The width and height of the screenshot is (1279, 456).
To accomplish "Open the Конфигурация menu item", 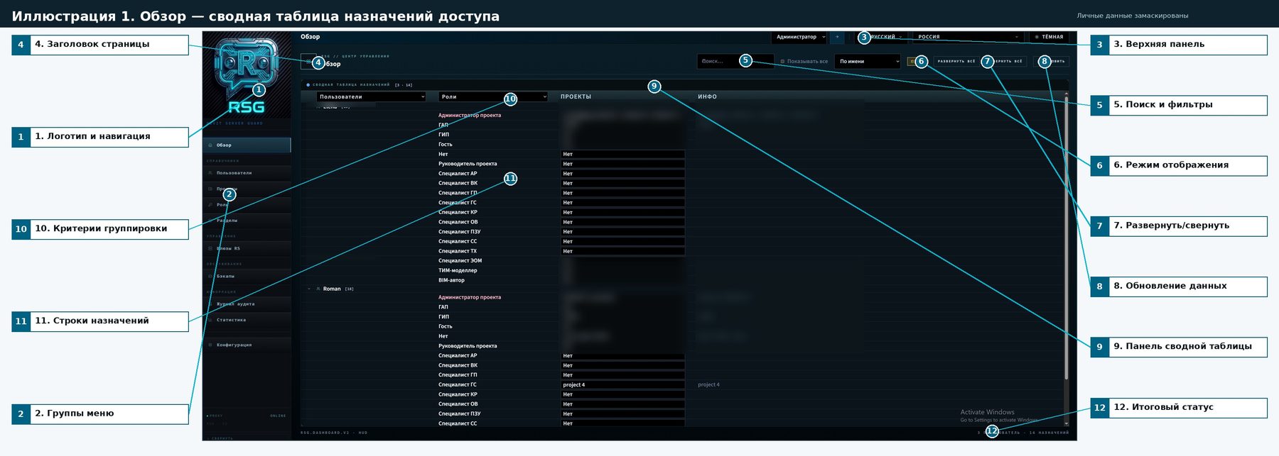I will (x=247, y=345).
